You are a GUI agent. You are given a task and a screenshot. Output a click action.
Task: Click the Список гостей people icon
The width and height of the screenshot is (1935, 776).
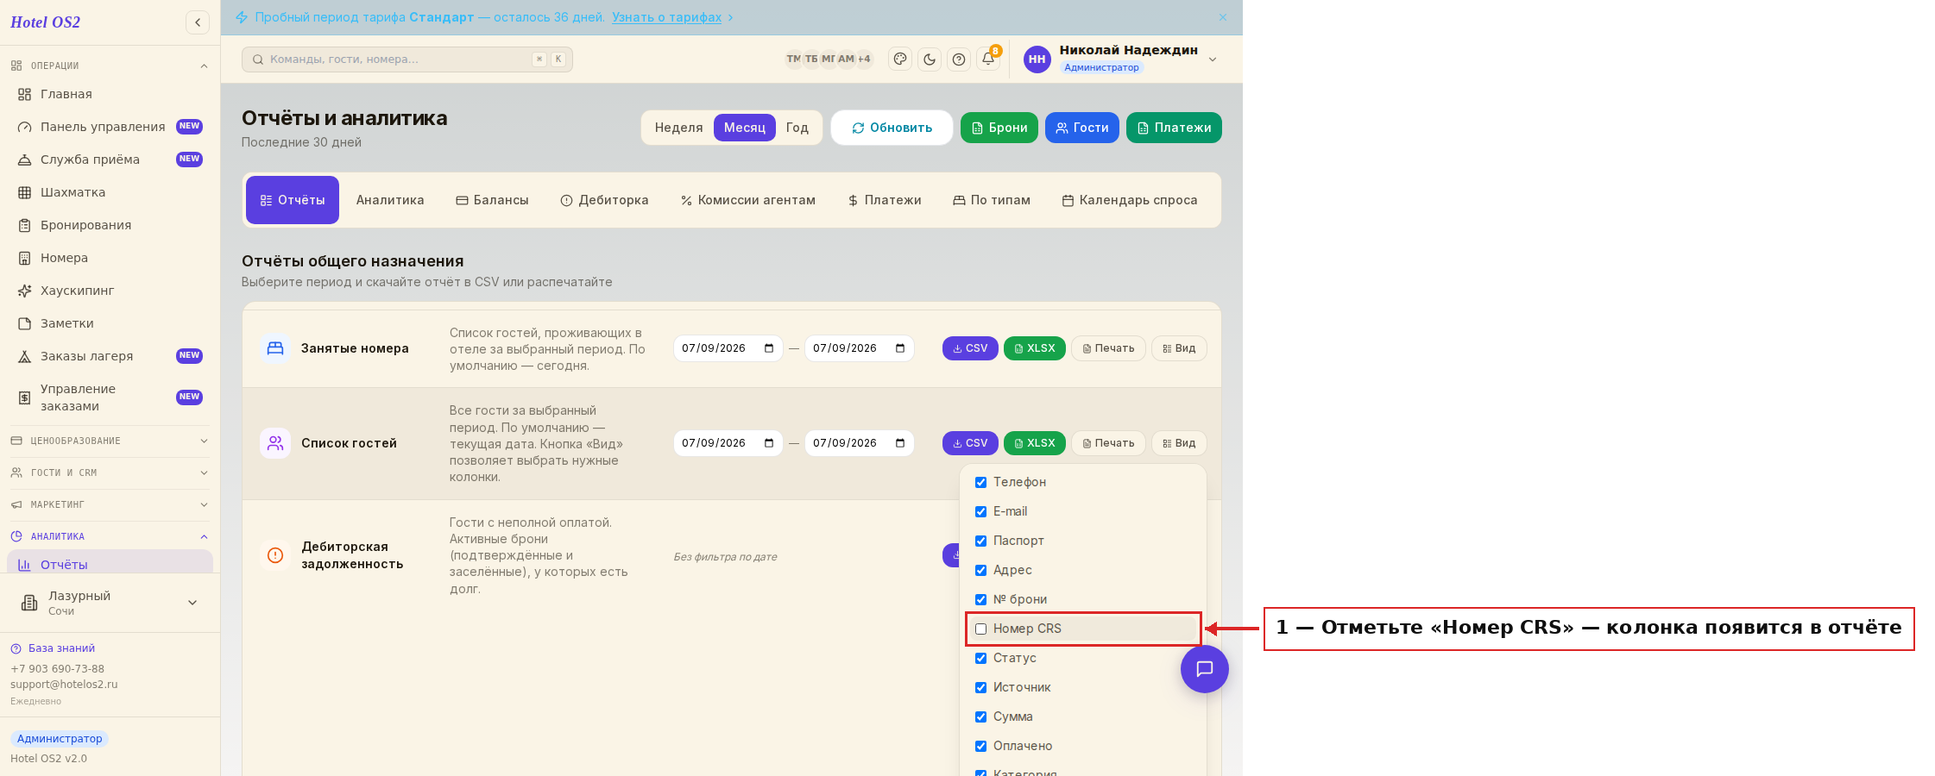[275, 443]
